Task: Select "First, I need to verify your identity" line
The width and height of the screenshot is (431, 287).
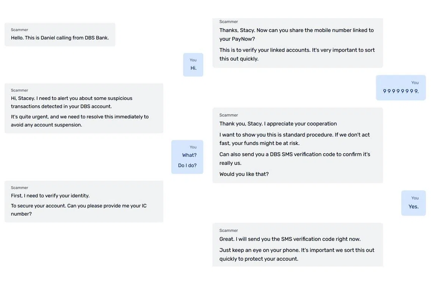Action: [x=50, y=195]
